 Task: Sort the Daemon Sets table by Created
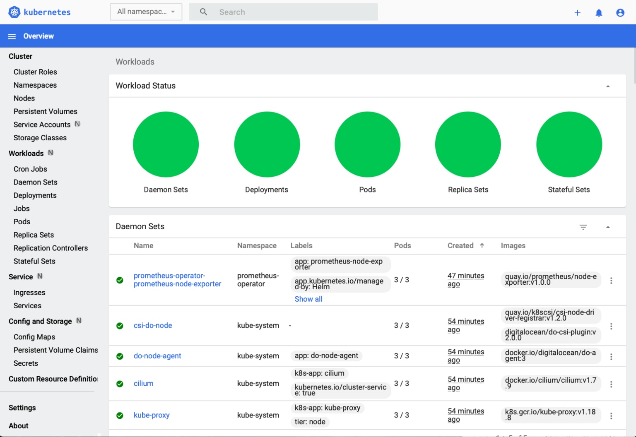tap(460, 245)
